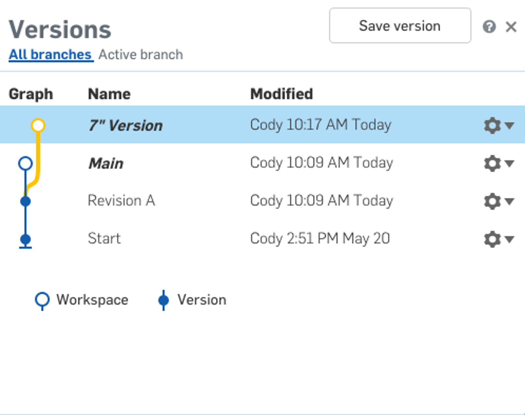
Task: Click the Main workspace graph node
Action: point(25,163)
